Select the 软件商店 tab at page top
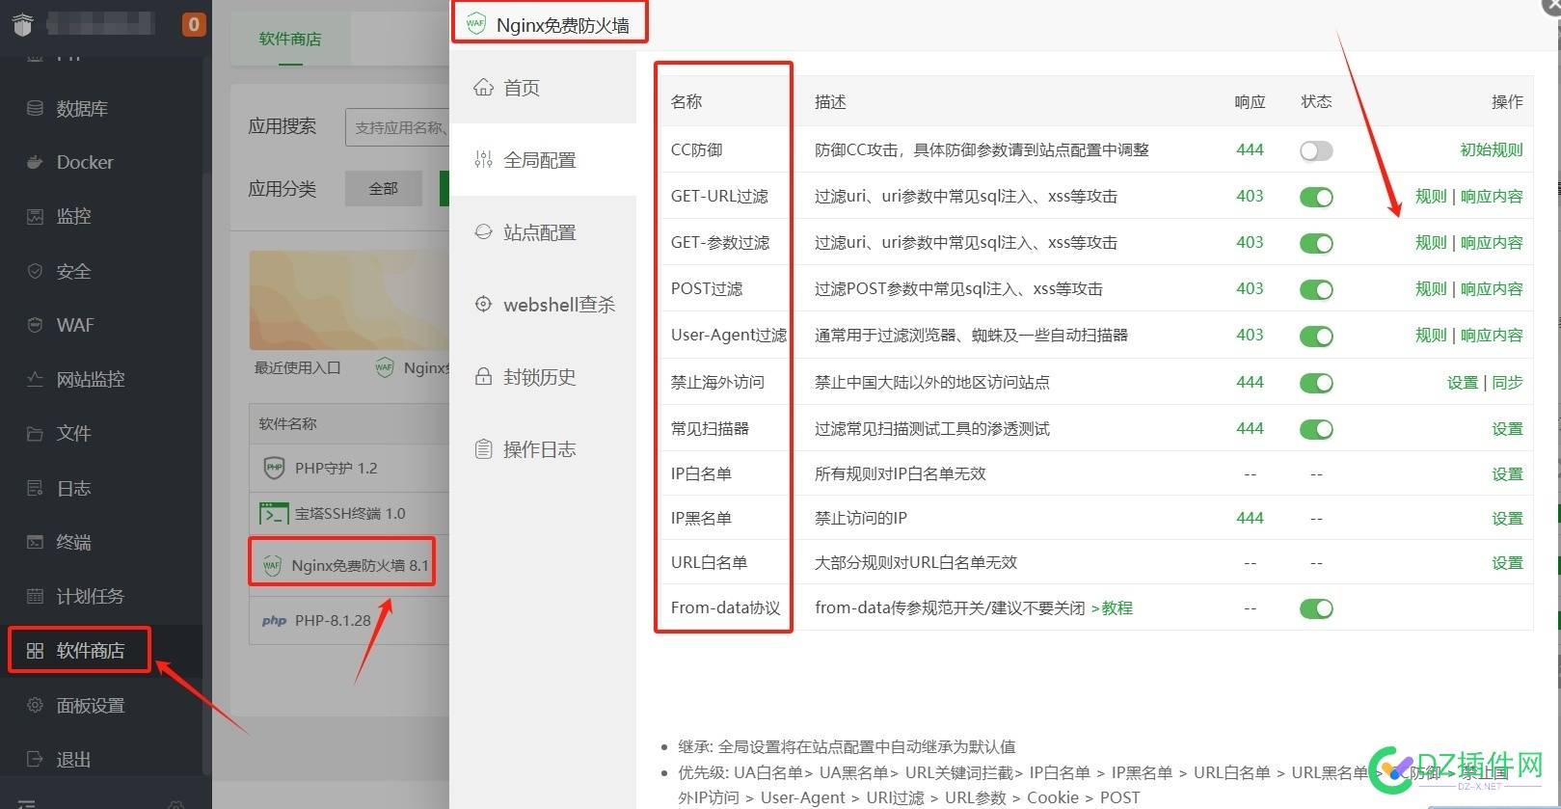Image resolution: width=1561 pixels, height=809 pixels. coord(290,39)
